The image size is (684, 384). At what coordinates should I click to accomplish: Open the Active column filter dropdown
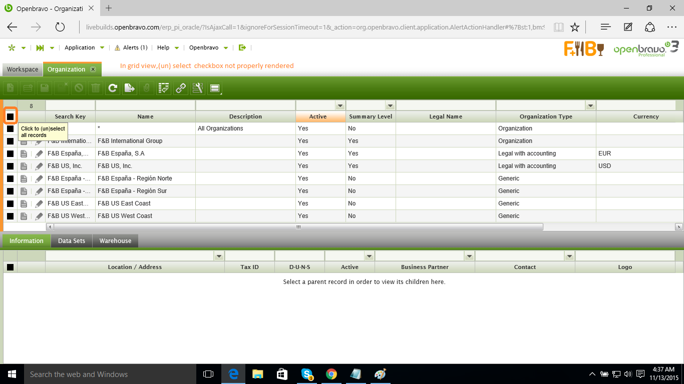click(x=340, y=105)
